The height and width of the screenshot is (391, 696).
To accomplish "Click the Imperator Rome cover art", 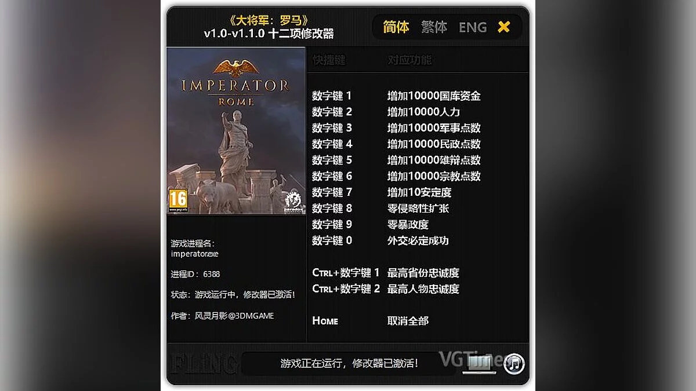I will click(x=236, y=131).
